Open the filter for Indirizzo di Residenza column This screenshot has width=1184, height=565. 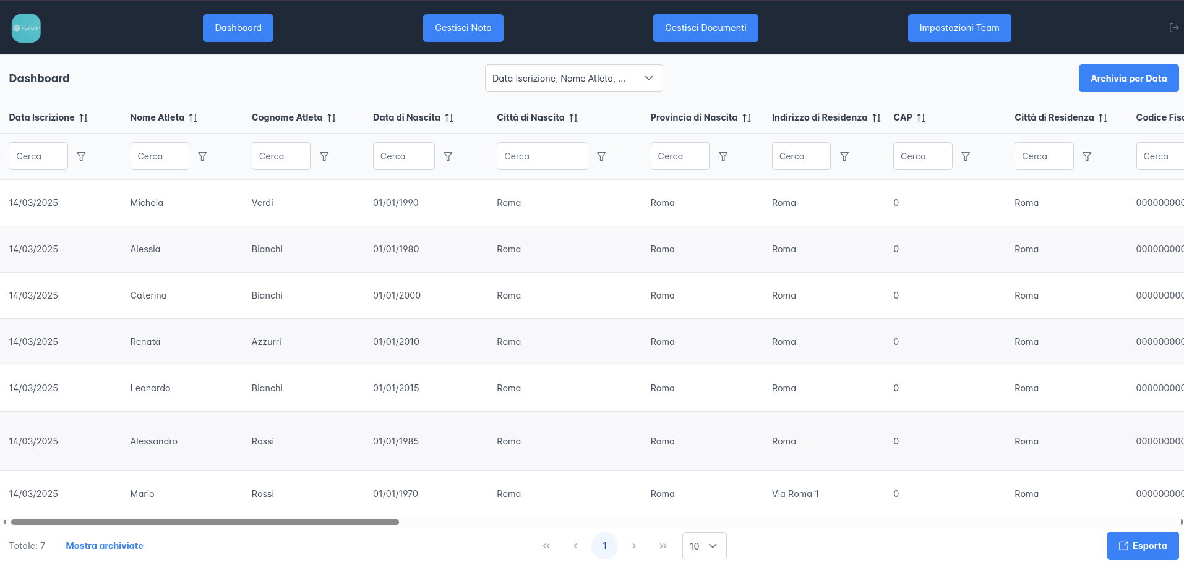[x=844, y=156]
